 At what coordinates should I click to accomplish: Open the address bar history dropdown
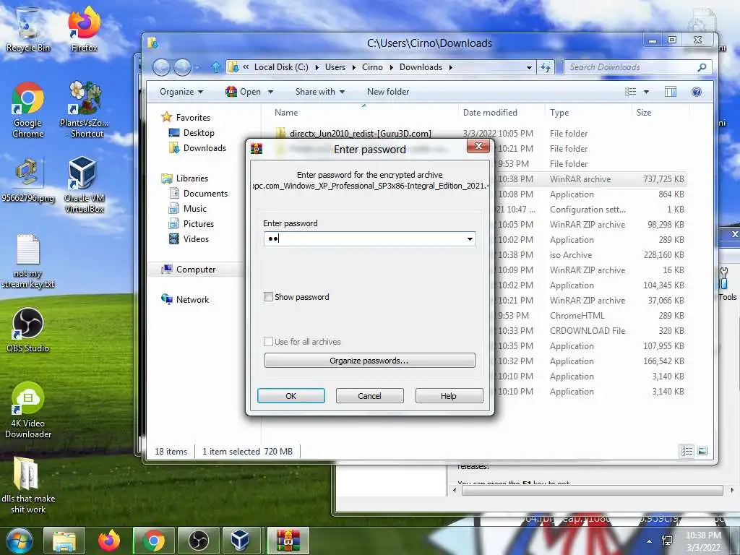coord(529,67)
